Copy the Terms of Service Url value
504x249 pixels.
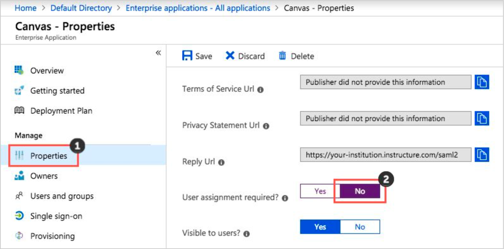point(482,82)
